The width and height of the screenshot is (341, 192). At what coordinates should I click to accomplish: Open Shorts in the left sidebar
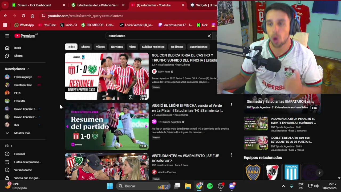(x=18, y=56)
